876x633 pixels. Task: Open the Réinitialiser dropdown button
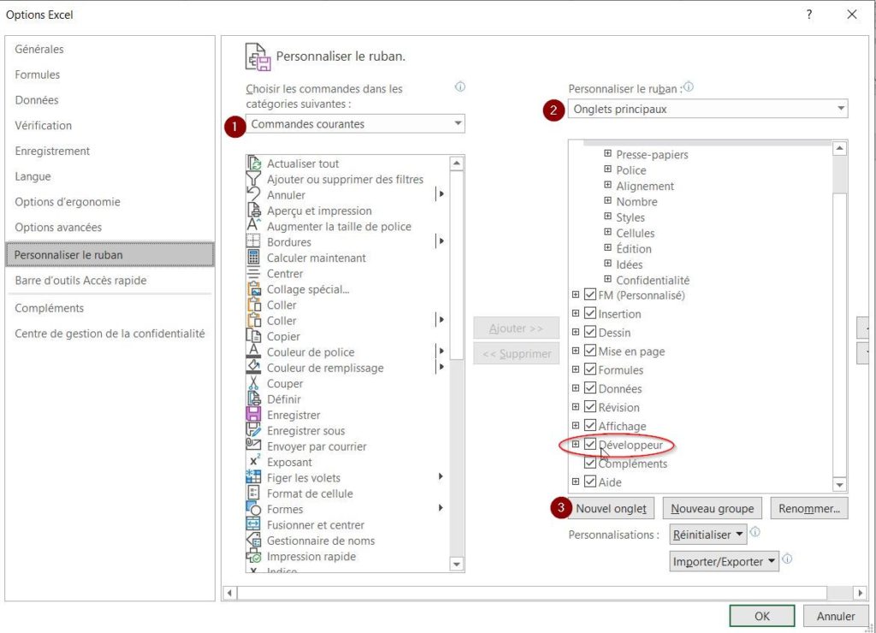[707, 534]
